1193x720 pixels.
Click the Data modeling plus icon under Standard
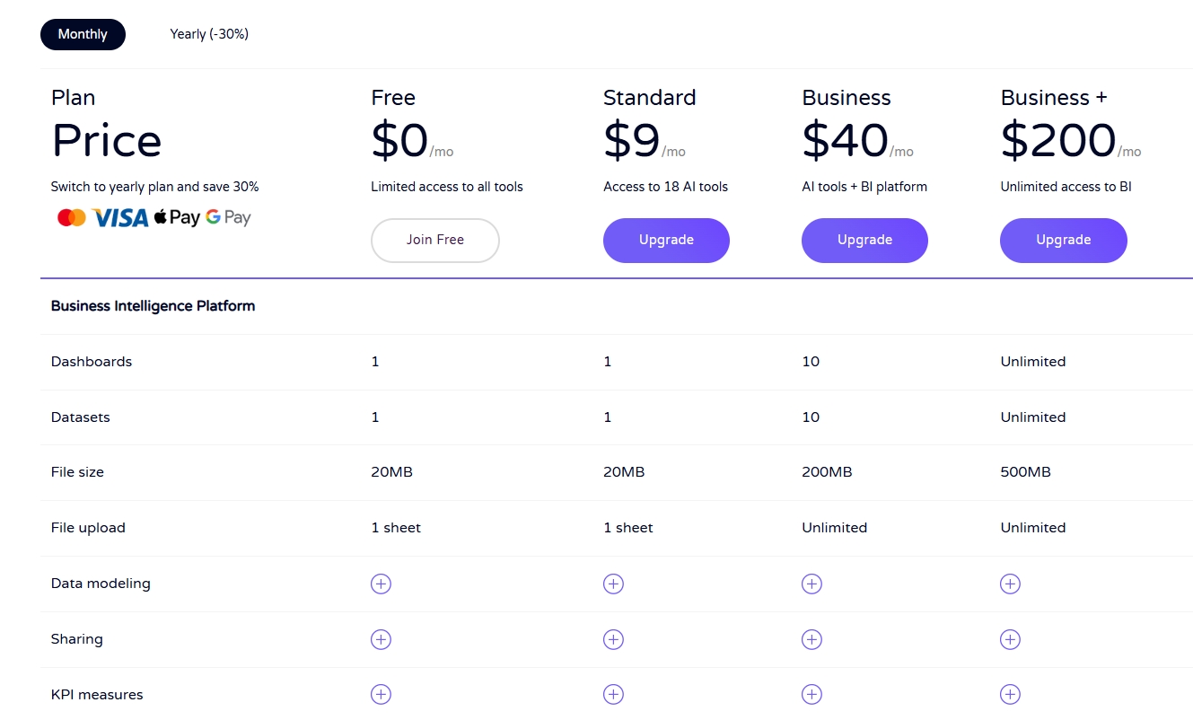pyautogui.click(x=613, y=584)
